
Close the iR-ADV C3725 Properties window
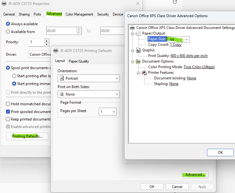point(138,3)
